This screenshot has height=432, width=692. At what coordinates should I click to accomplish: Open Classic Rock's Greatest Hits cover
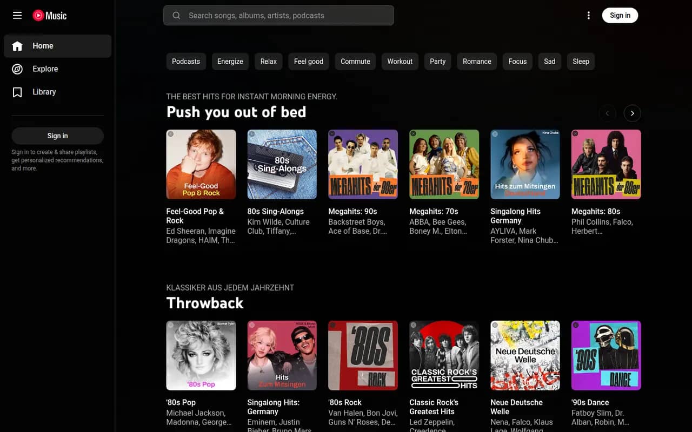pos(444,355)
